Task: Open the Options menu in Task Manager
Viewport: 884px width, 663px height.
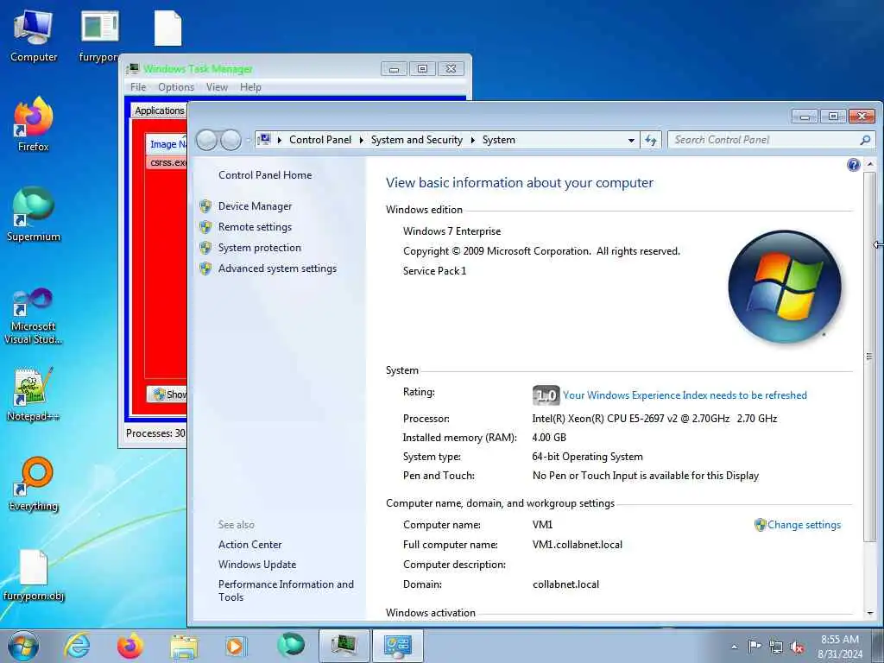Action: click(x=176, y=87)
